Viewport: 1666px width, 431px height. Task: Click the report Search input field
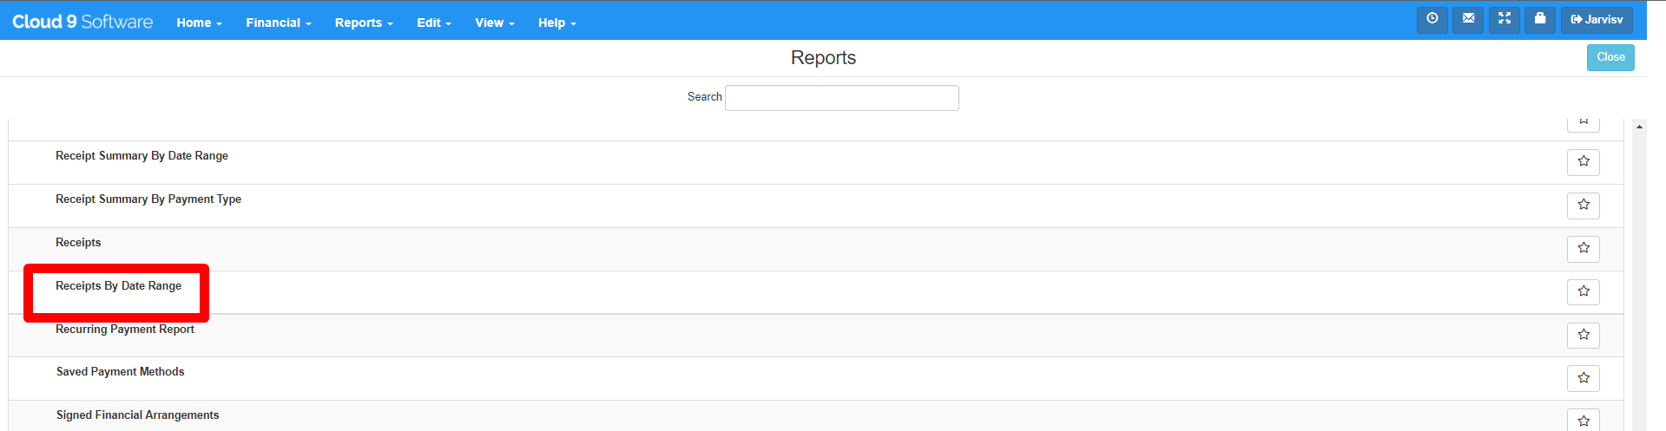pyautogui.click(x=841, y=98)
